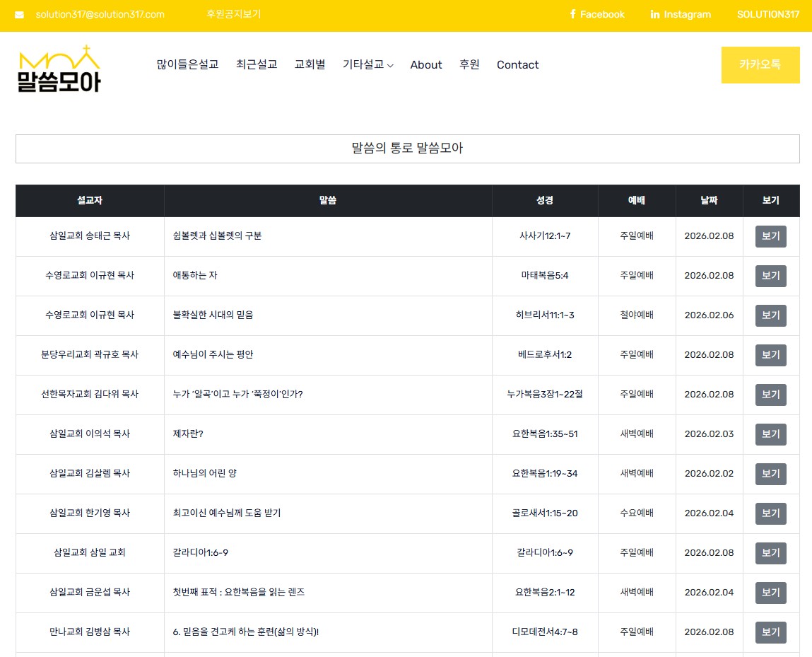
Task: Click scripture cell 골로새서1:15~20
Action: tap(545, 513)
